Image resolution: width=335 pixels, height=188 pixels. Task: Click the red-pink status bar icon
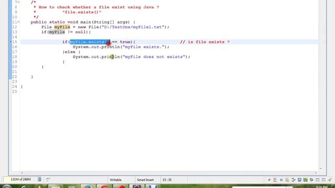point(275,180)
